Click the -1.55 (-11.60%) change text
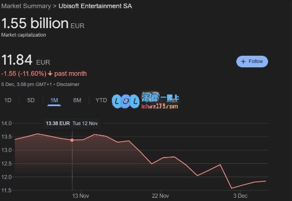Screen dimensions: 292x201 pos(24,74)
